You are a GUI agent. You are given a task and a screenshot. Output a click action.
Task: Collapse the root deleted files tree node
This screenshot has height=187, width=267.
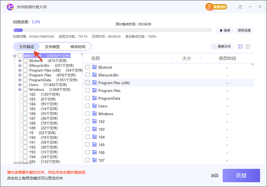(x=15, y=56)
